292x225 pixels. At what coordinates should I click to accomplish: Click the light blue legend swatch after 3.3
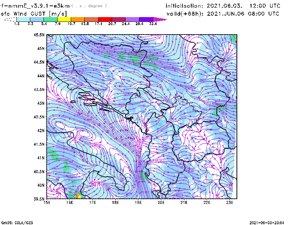click(x=37, y=19)
